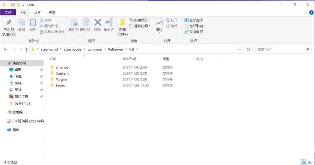
Task: Click Paste Shortcut (粘贴快捷方式) item
Action: 52,32
